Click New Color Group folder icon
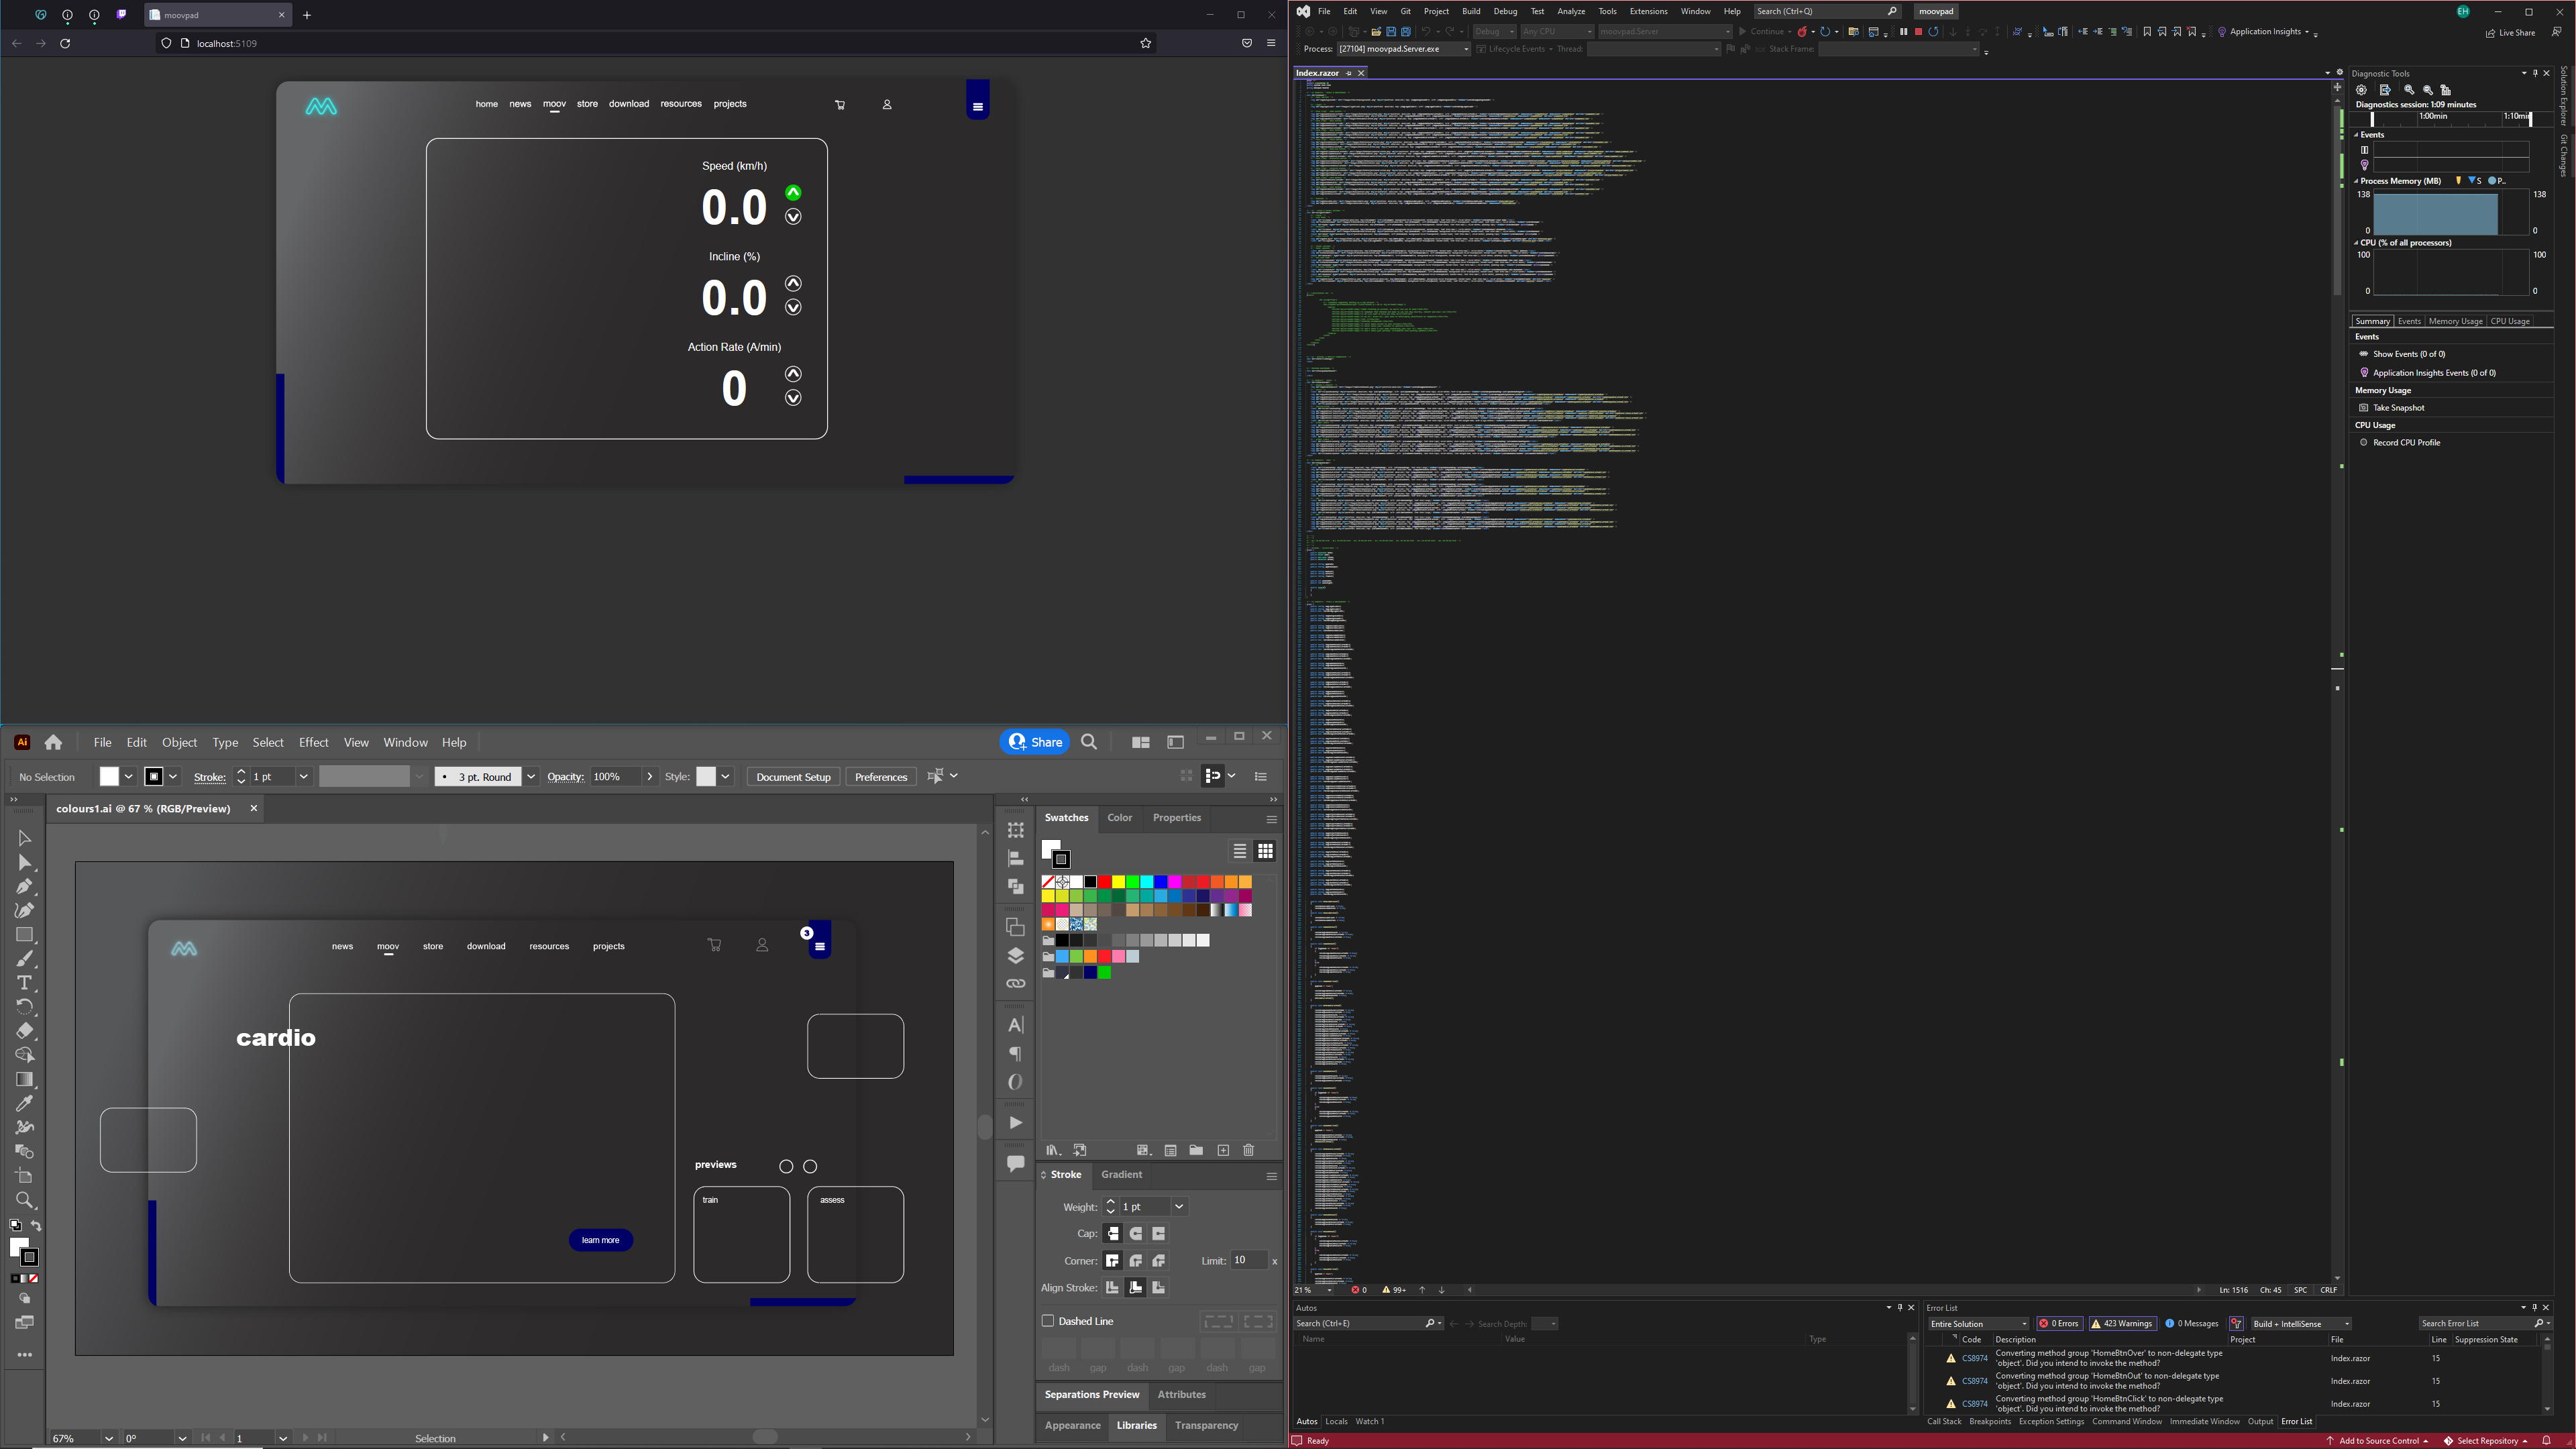Screen dimensions: 2576x1449 (1196, 1150)
